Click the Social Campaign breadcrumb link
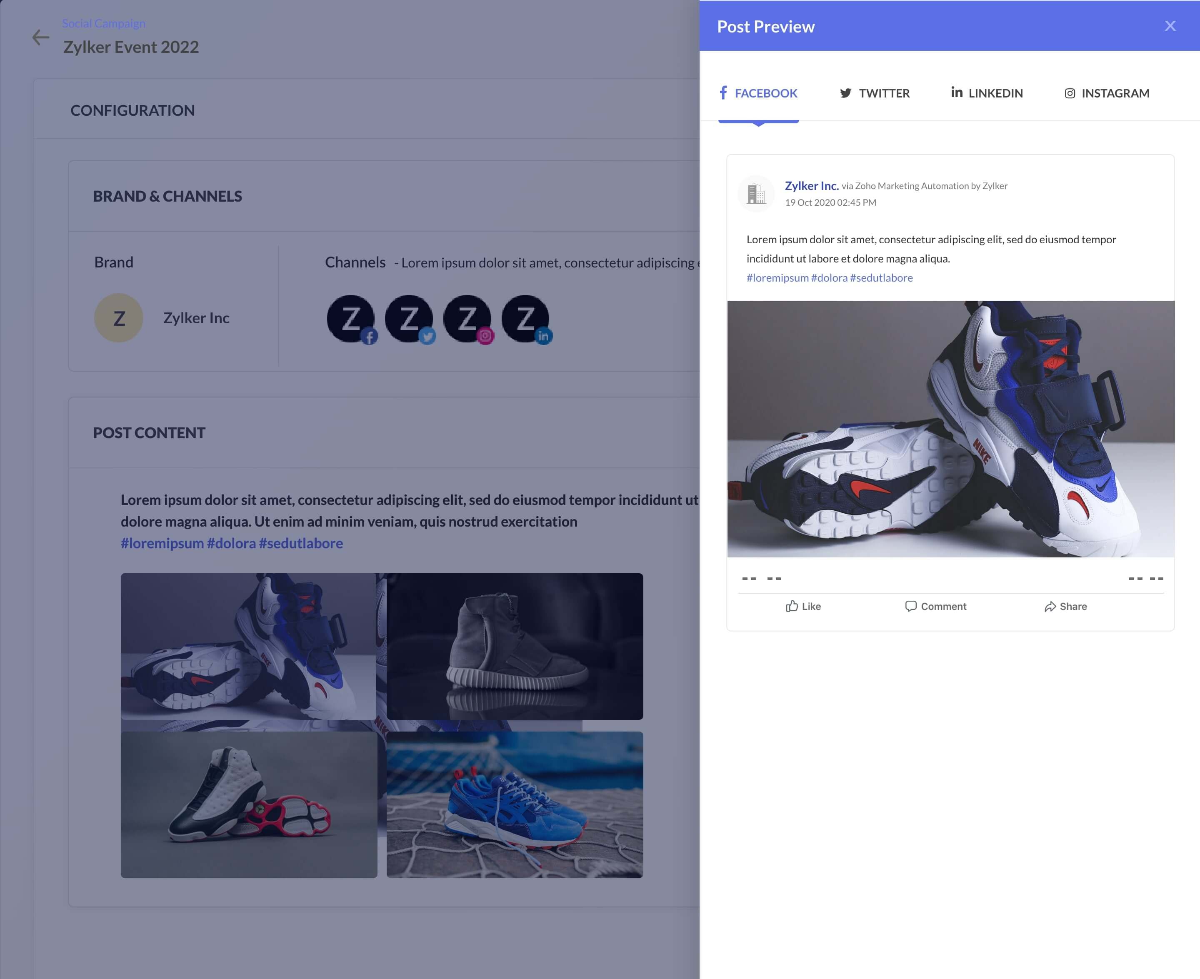Image resolution: width=1200 pixels, height=979 pixels. pyautogui.click(x=104, y=24)
